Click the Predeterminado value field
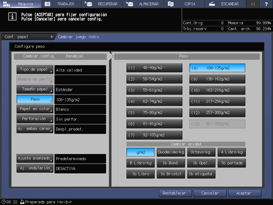 coord(80,159)
